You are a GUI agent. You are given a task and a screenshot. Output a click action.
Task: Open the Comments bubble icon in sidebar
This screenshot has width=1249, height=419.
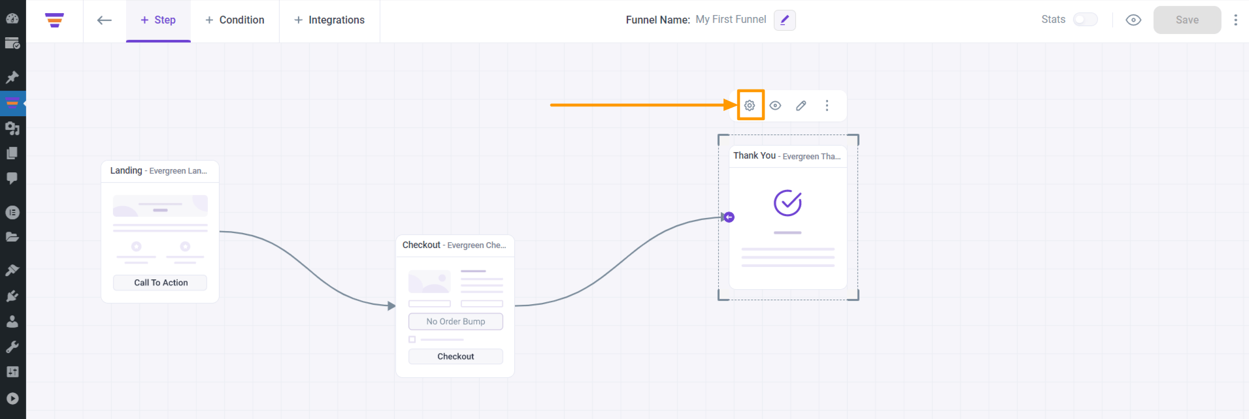point(12,178)
